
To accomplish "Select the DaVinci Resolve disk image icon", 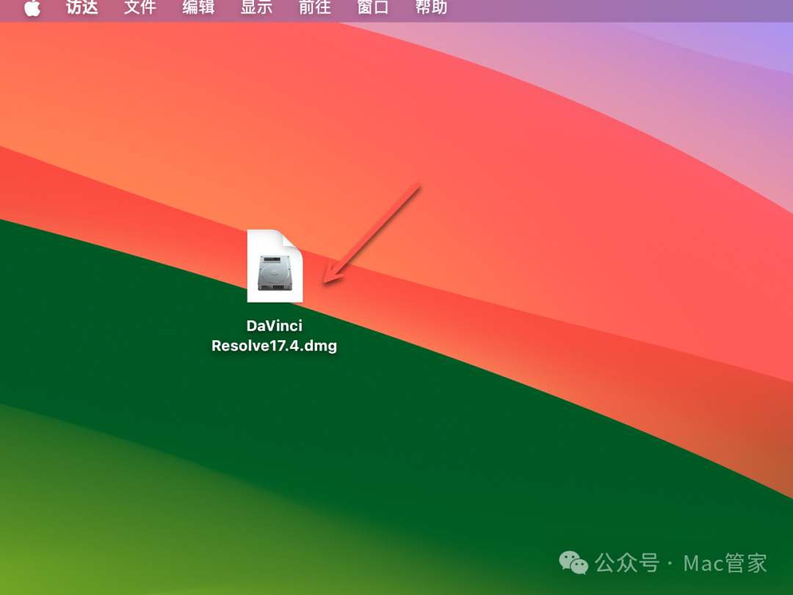I will (x=275, y=266).
